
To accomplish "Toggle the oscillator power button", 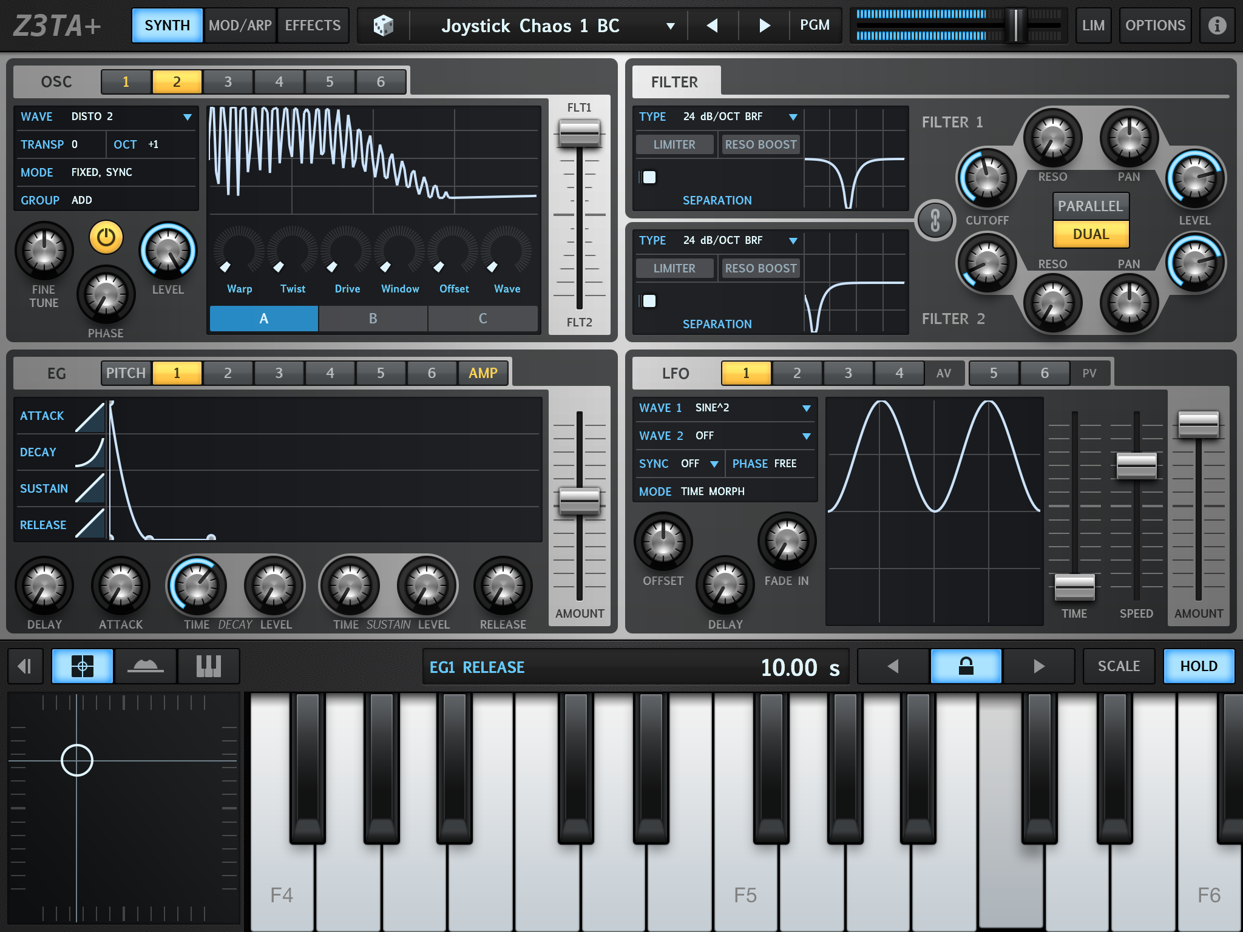I will click(106, 237).
